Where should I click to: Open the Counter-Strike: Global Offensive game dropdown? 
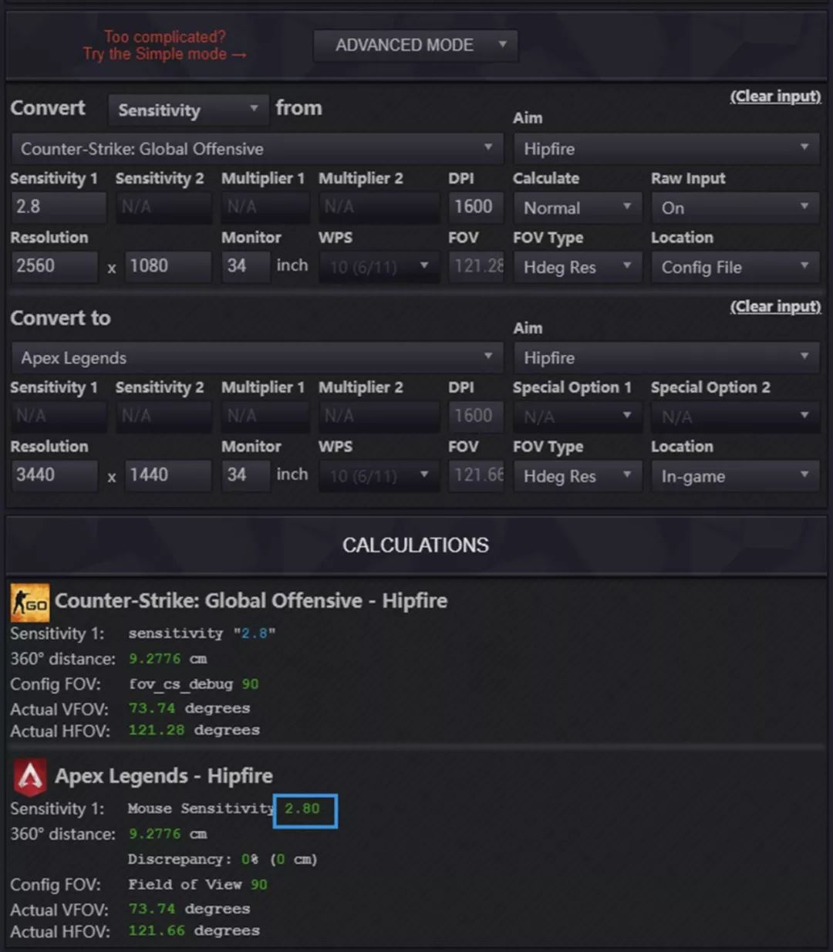[257, 148]
